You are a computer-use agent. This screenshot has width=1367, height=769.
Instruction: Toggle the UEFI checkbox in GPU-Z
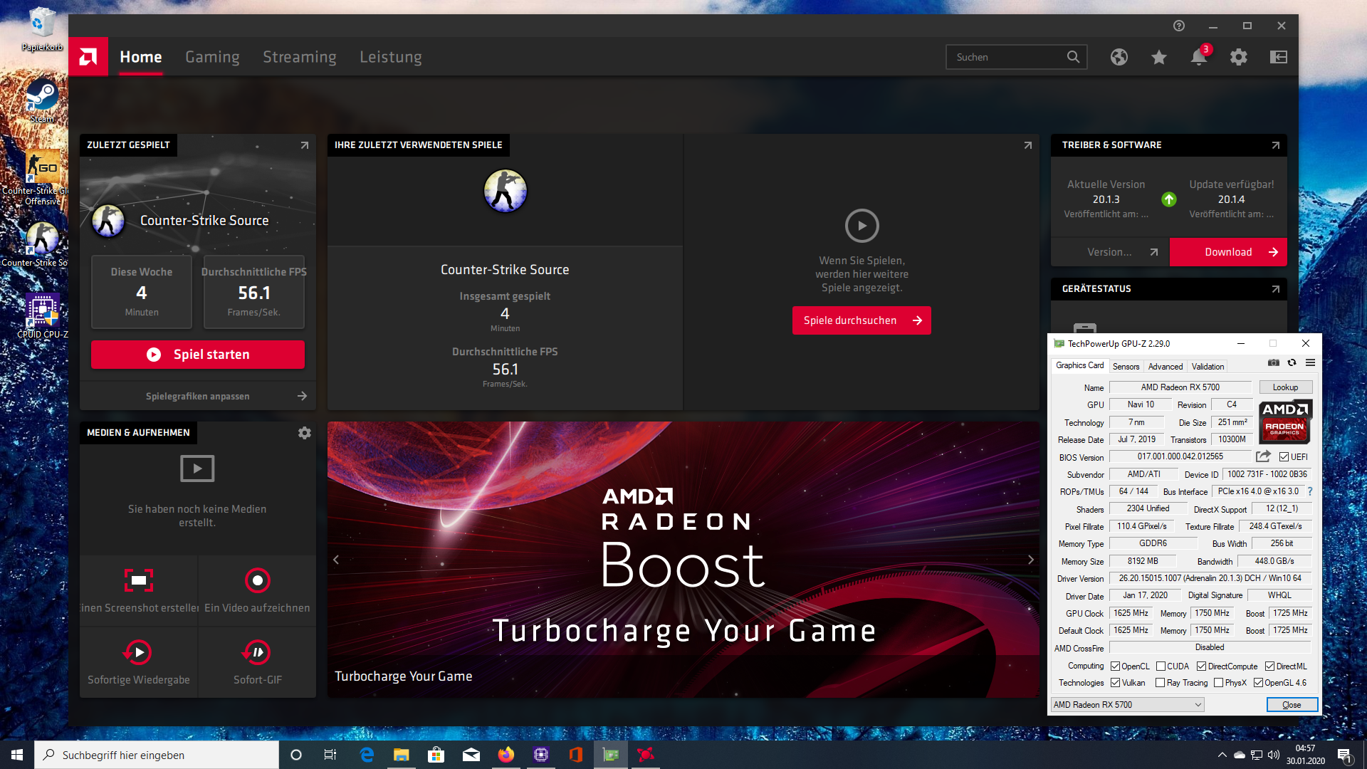pos(1284,457)
